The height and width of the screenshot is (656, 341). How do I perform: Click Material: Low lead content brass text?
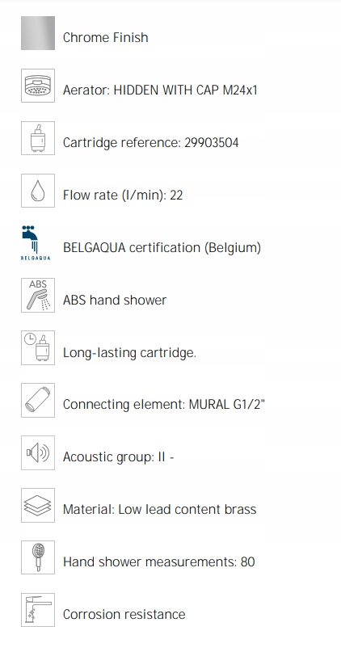(159, 510)
